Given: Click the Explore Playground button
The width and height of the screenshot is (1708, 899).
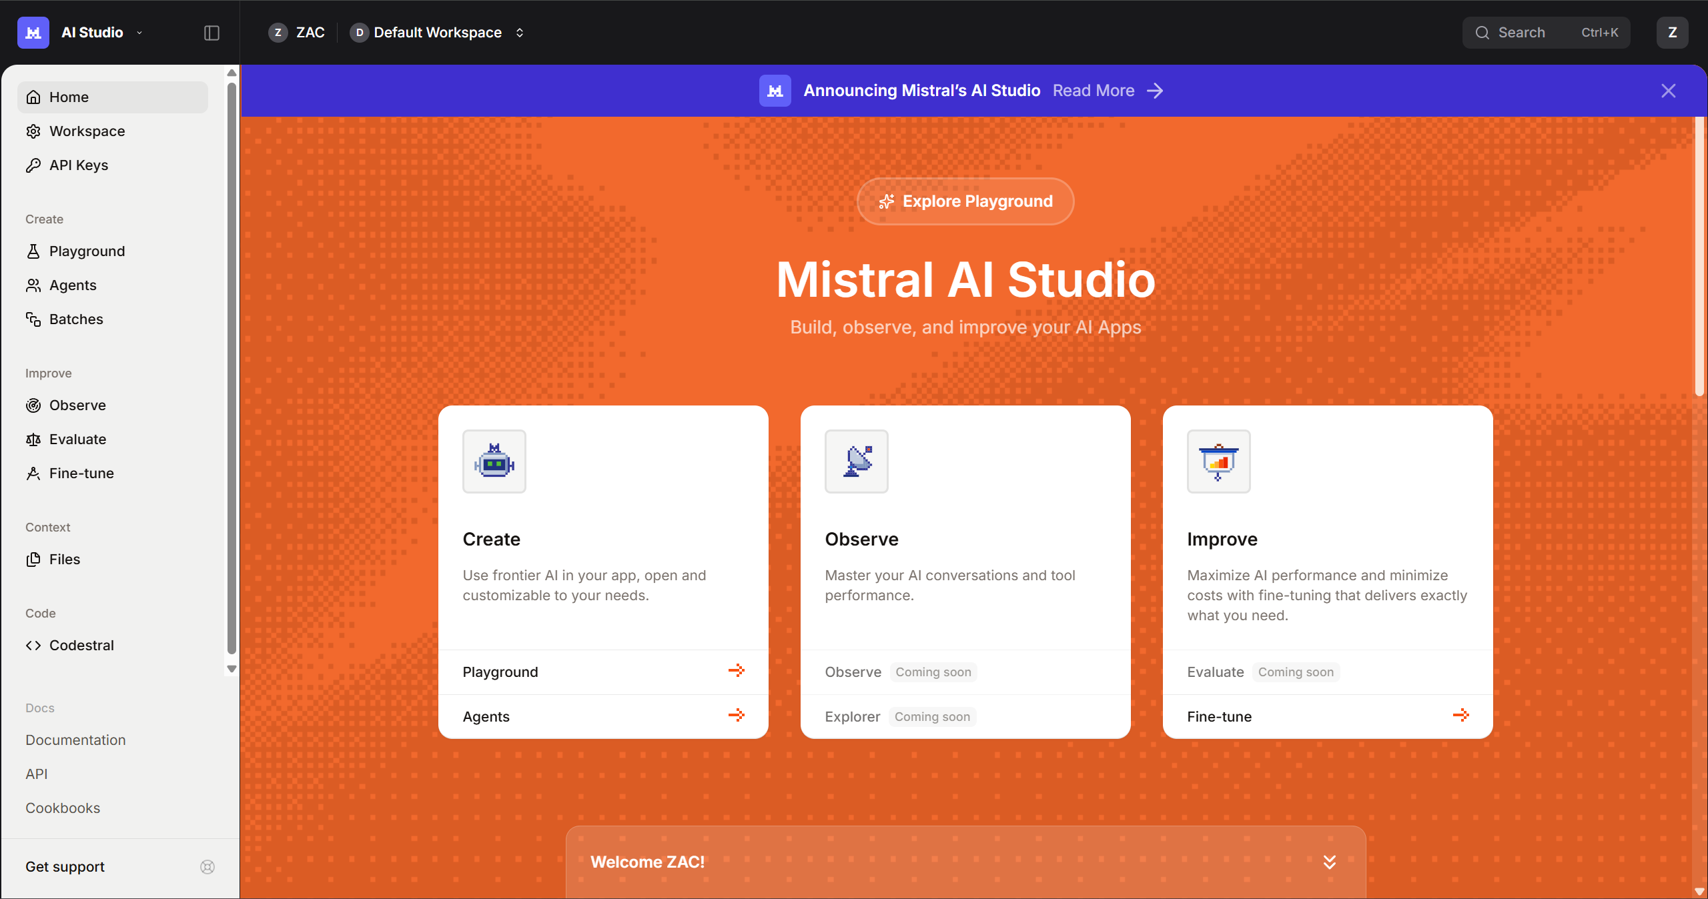Looking at the screenshot, I should click(x=965, y=201).
